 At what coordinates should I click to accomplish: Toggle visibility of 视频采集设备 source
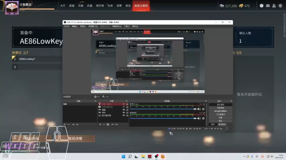click(x=124, y=107)
